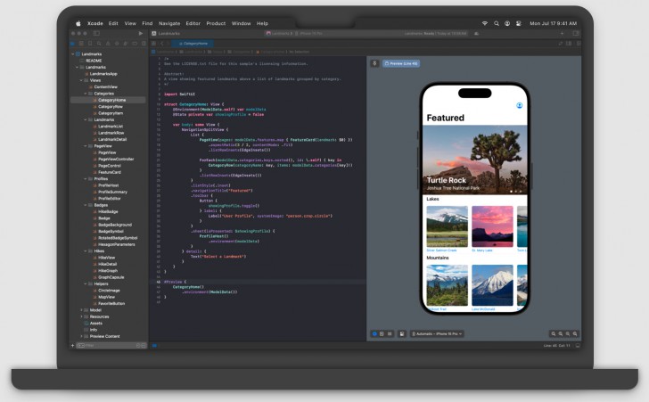Expand the Model folder
Image resolution: width=649 pixels, height=402 pixels.
pos(81,309)
